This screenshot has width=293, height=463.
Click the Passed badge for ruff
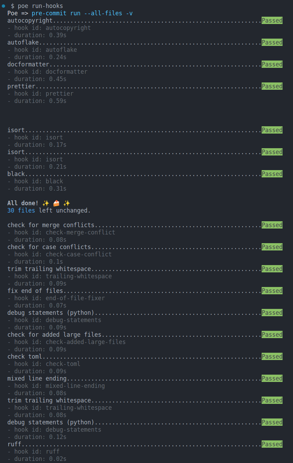(272, 444)
